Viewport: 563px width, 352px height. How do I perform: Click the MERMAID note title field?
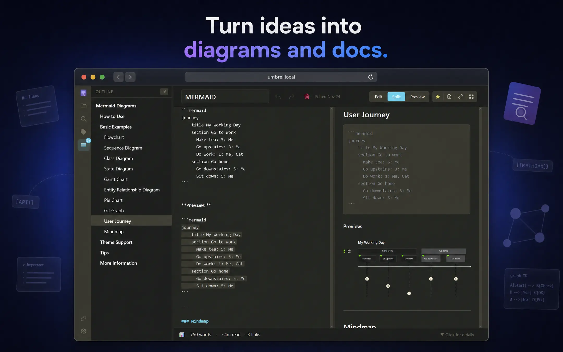tap(225, 97)
